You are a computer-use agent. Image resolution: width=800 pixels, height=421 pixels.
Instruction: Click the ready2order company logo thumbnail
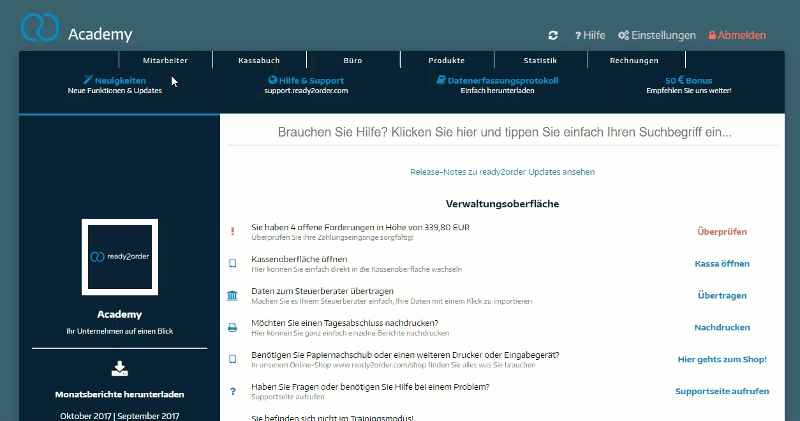[120, 257]
